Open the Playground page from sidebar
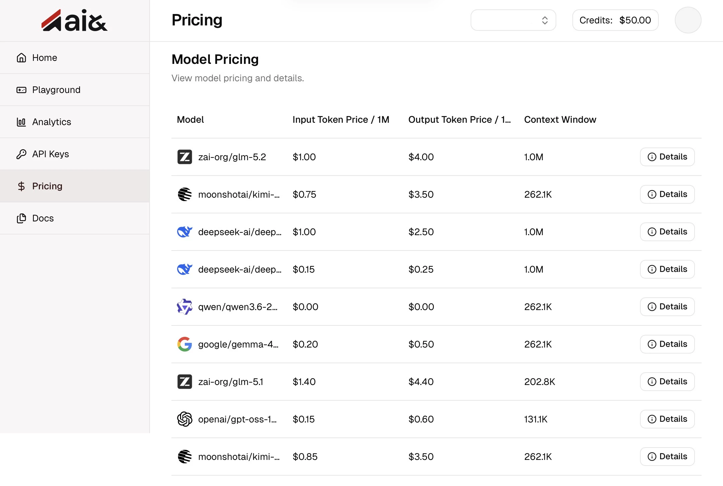723x486 pixels. point(75,90)
